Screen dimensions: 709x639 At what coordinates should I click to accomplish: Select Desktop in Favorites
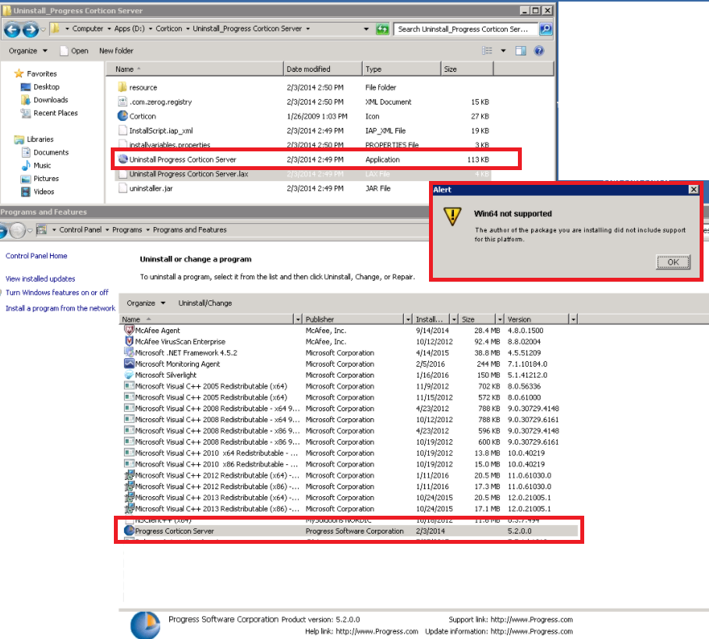[47, 87]
